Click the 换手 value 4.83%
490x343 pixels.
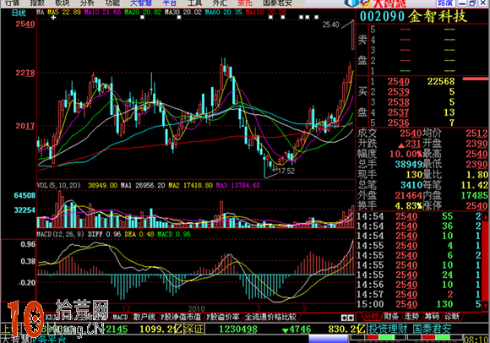click(408, 206)
